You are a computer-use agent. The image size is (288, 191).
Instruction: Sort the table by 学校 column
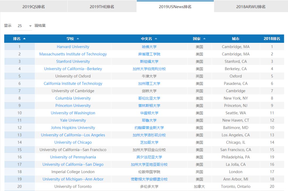pyautogui.click(x=73, y=39)
